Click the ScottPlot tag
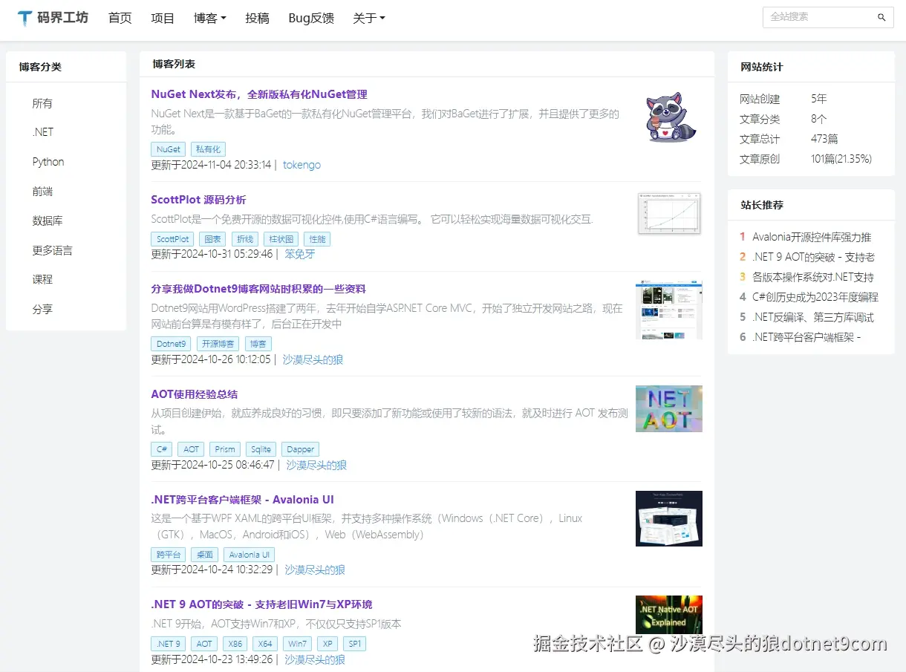 point(172,239)
